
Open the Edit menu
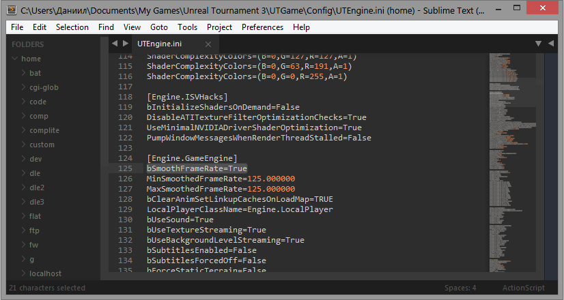pos(40,27)
